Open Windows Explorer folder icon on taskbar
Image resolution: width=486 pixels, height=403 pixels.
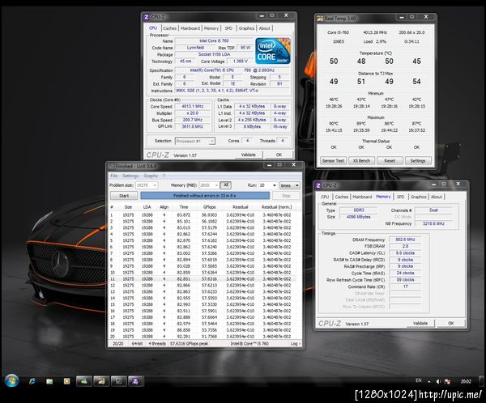tap(49, 381)
